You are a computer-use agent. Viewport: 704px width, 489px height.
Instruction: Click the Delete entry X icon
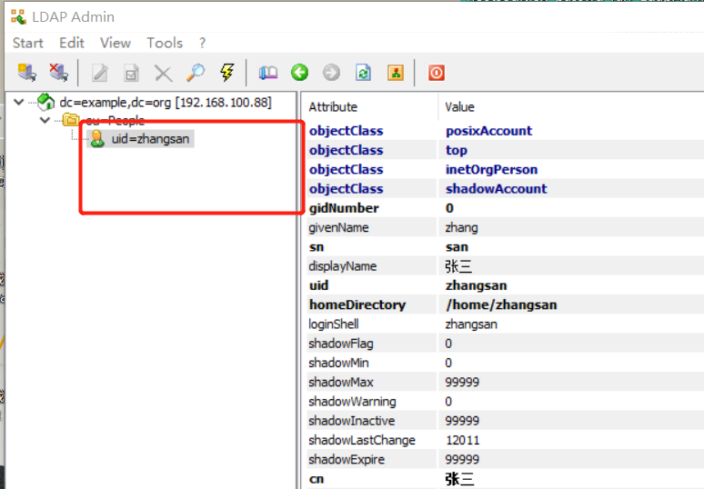click(x=163, y=74)
